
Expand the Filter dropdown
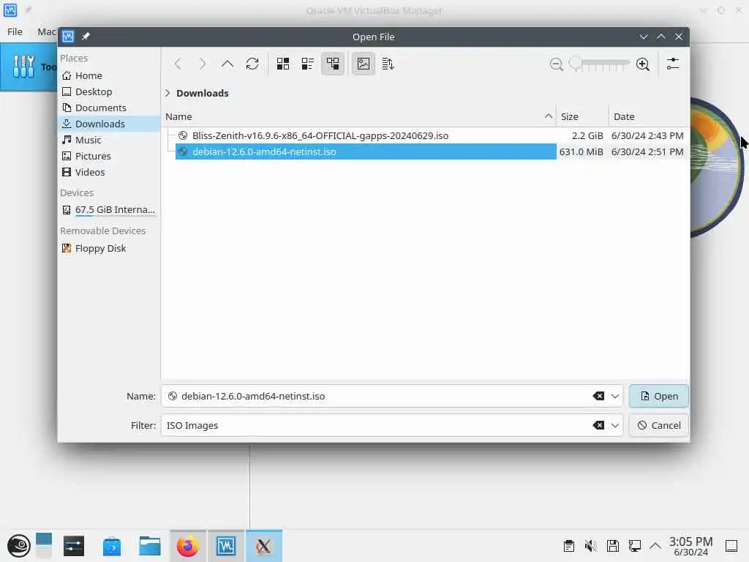coord(614,425)
